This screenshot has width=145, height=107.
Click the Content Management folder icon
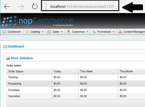click(x=120, y=32)
